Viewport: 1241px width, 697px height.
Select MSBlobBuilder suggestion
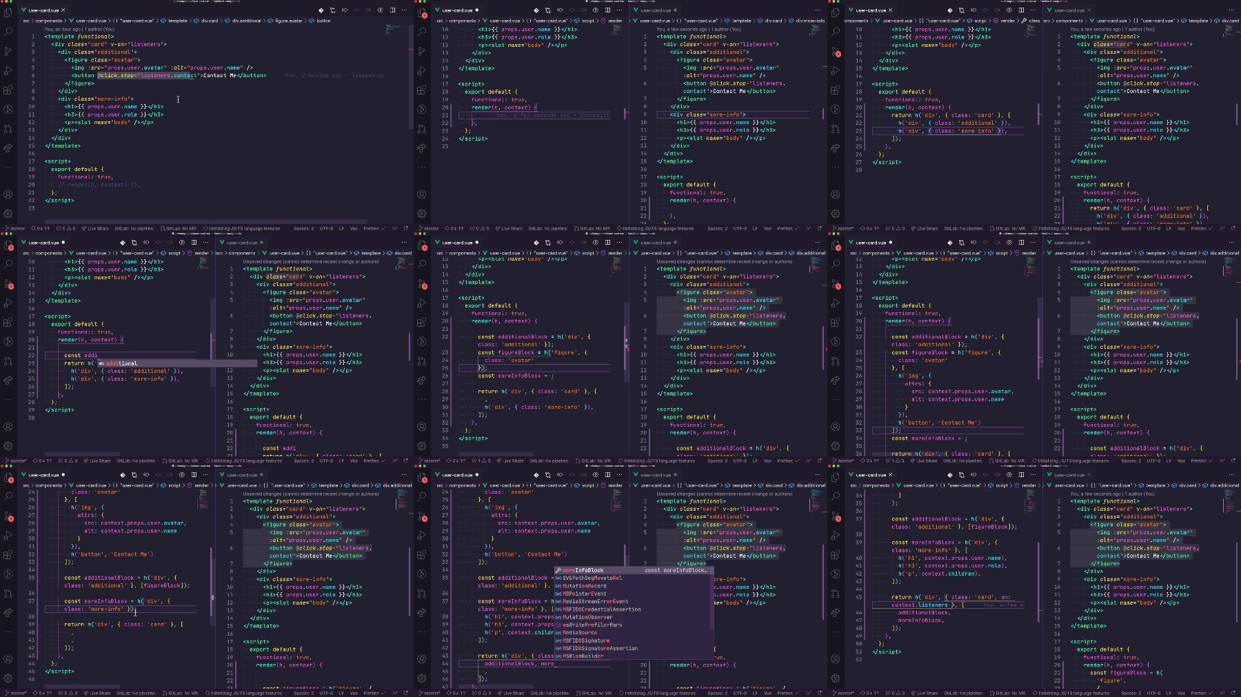click(633, 656)
